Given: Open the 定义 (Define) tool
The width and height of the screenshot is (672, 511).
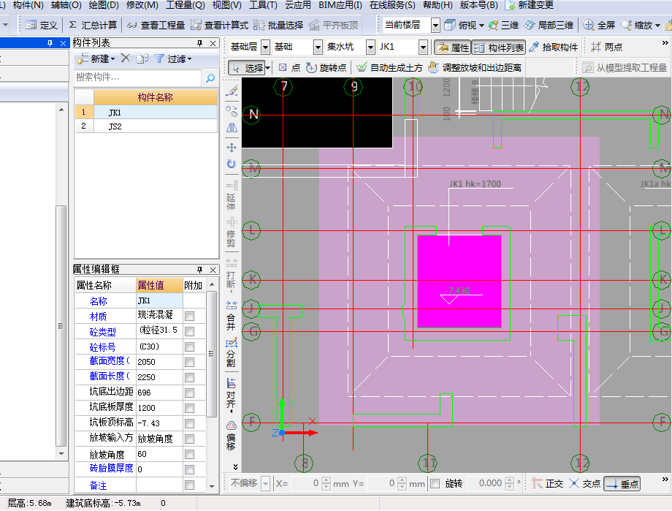Looking at the screenshot, I should coord(42,26).
